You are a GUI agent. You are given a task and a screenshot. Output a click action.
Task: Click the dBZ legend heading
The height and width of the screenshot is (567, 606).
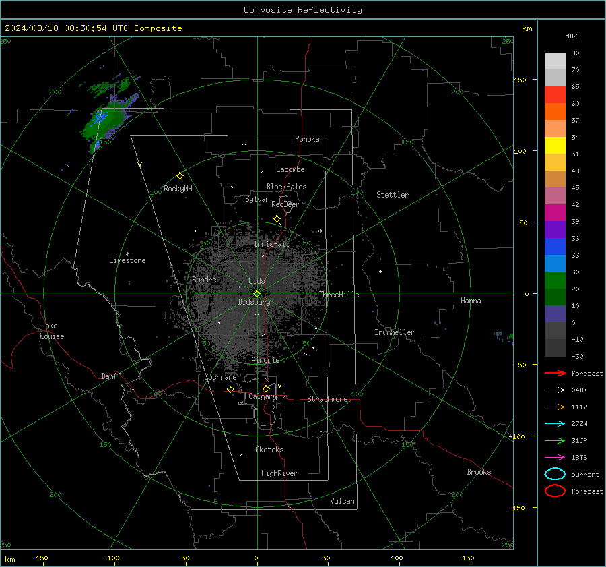[x=571, y=36]
